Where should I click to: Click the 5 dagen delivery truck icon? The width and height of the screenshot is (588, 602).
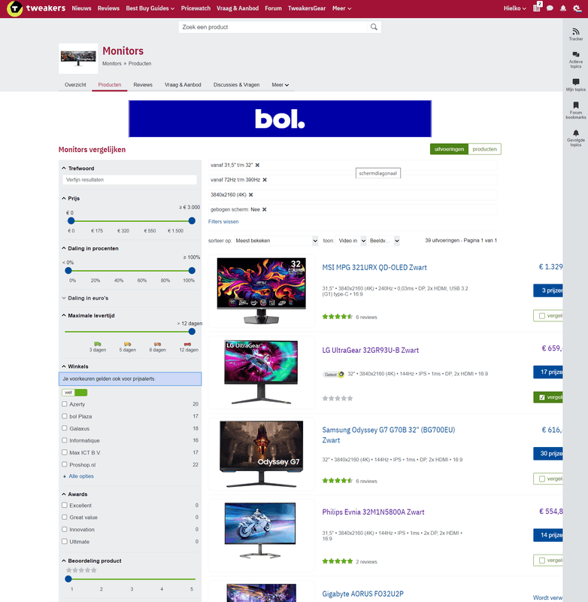click(x=127, y=344)
